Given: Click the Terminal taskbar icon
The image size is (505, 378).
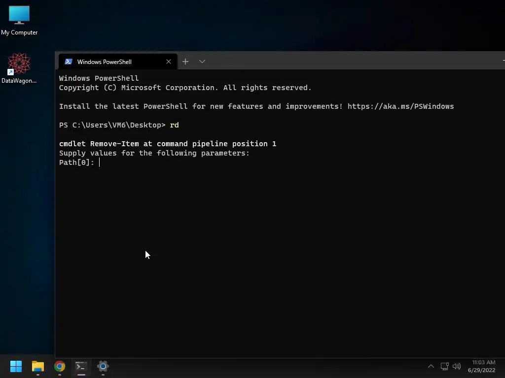Looking at the screenshot, I should pyautogui.click(x=81, y=366).
